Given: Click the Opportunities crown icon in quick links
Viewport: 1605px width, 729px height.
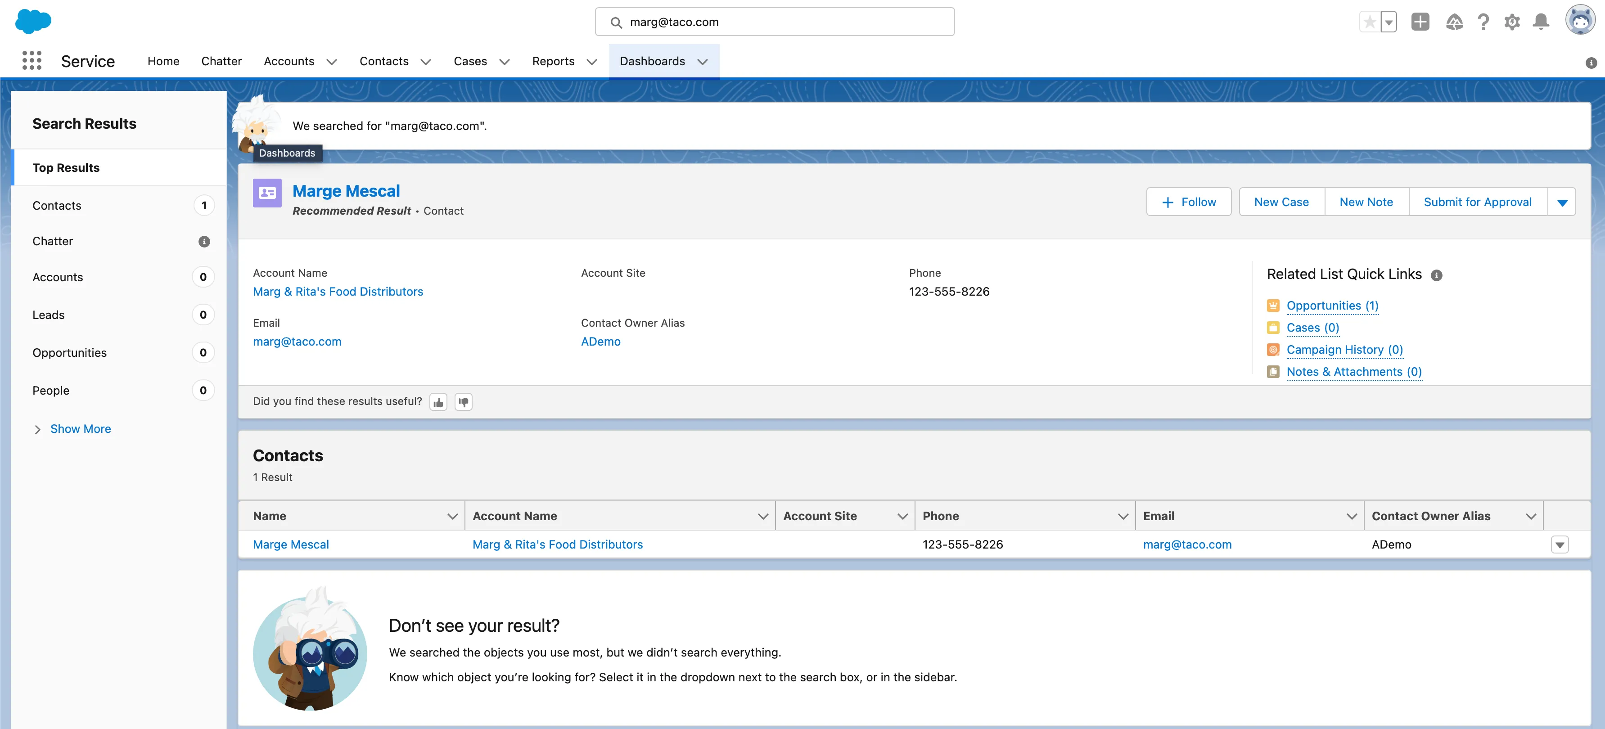Looking at the screenshot, I should coord(1273,305).
